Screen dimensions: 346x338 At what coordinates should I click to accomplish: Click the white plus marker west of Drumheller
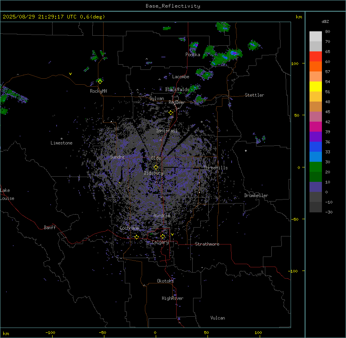(246, 151)
